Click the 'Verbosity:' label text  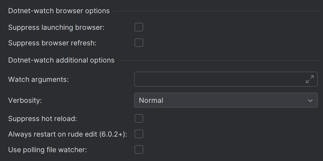[x=25, y=100]
